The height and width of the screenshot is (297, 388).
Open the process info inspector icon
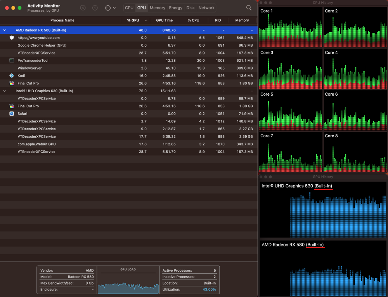click(x=95, y=8)
